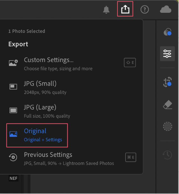Image resolution: width=179 pixels, height=194 pixels.
Task: Select the Healing eraser tool
Action: (168, 105)
